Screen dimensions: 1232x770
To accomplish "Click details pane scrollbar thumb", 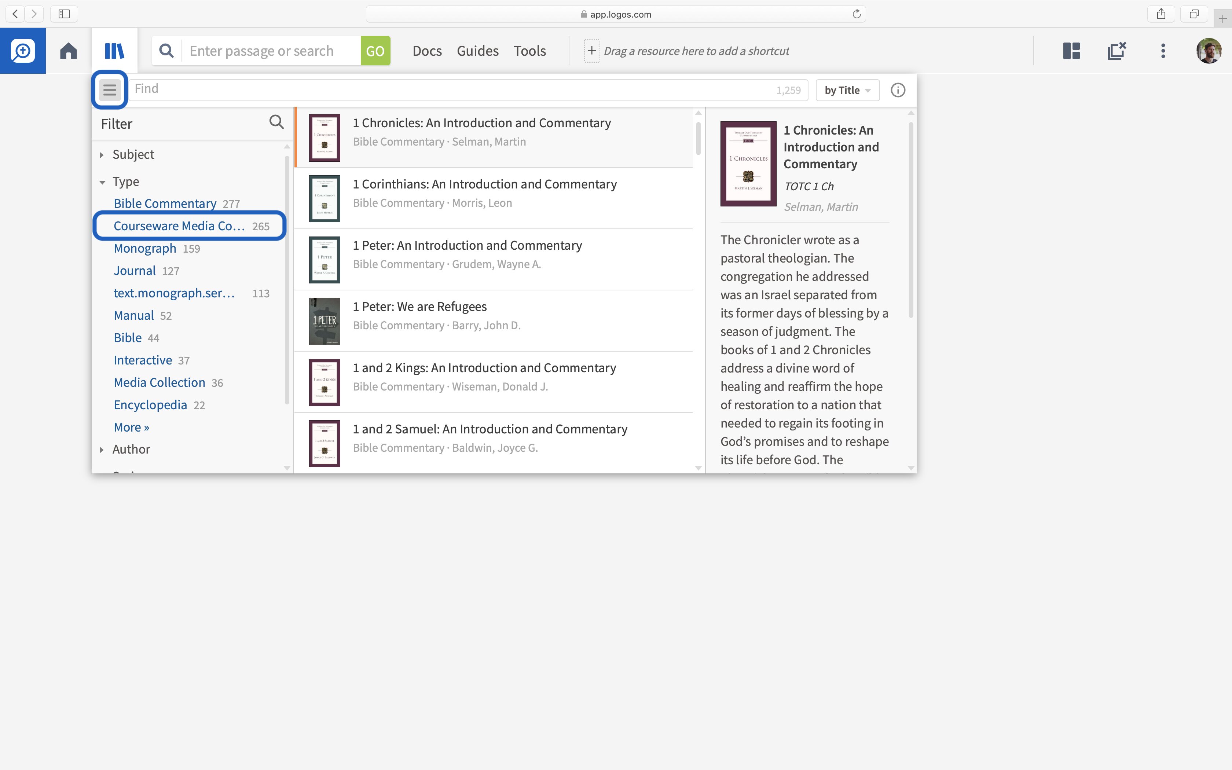I will point(911,220).
